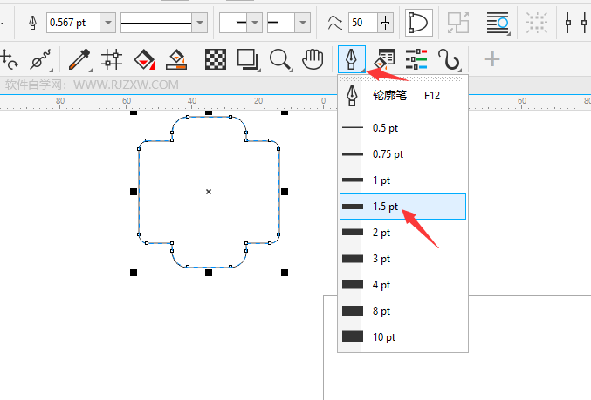591x400 pixels.
Task: Set outline width to 8 pt
Action: pyautogui.click(x=402, y=311)
